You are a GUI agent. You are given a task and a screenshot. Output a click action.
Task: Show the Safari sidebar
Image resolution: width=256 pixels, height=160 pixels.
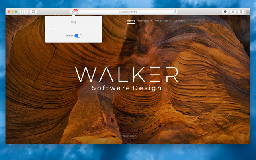[33, 12]
